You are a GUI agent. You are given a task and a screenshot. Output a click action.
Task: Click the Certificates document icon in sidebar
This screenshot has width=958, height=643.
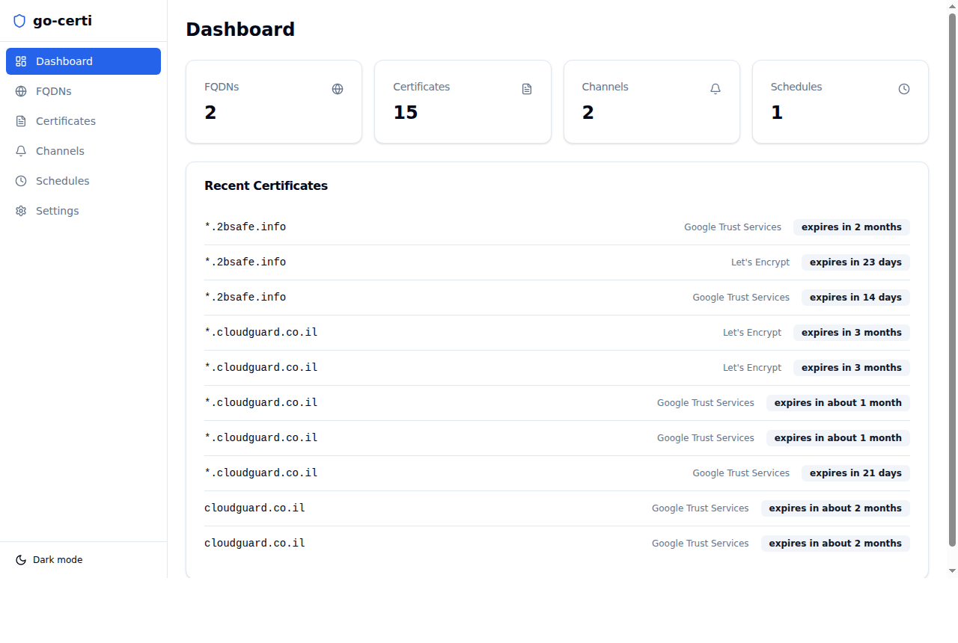(x=21, y=121)
